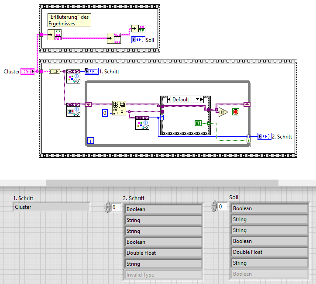Click the Erläuterung des Ergebnisses comment
316x284 pixels.
(x=69, y=20)
